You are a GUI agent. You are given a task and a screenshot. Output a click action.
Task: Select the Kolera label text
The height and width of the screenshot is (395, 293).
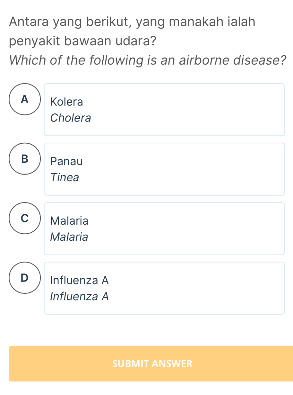(x=66, y=102)
